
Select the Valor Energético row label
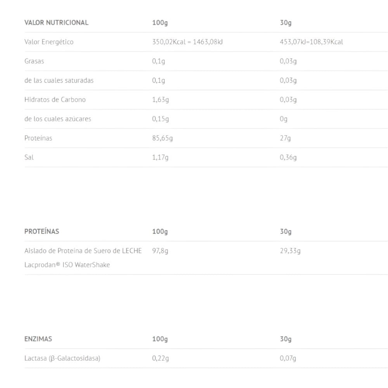49,42
